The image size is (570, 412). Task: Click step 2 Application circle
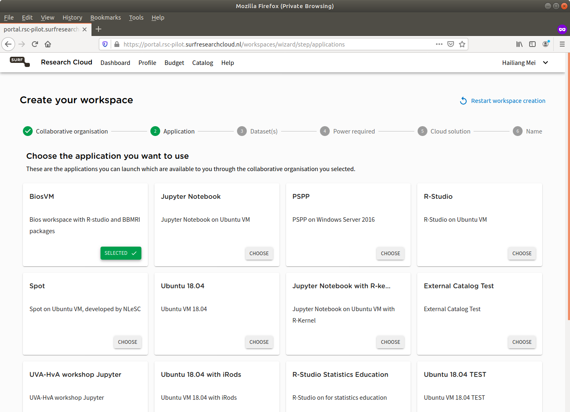click(x=155, y=131)
